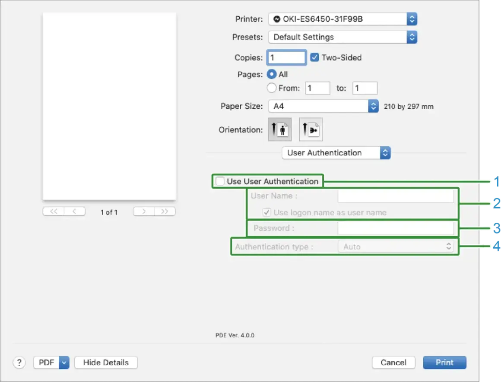Toggle Two-Sided printing checkbox

(315, 57)
